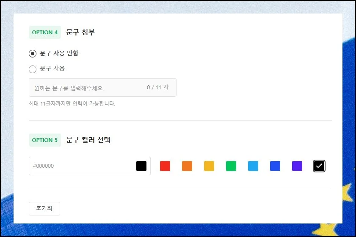Pick the light blue color swatch
The image size is (356, 237).
click(x=253, y=166)
